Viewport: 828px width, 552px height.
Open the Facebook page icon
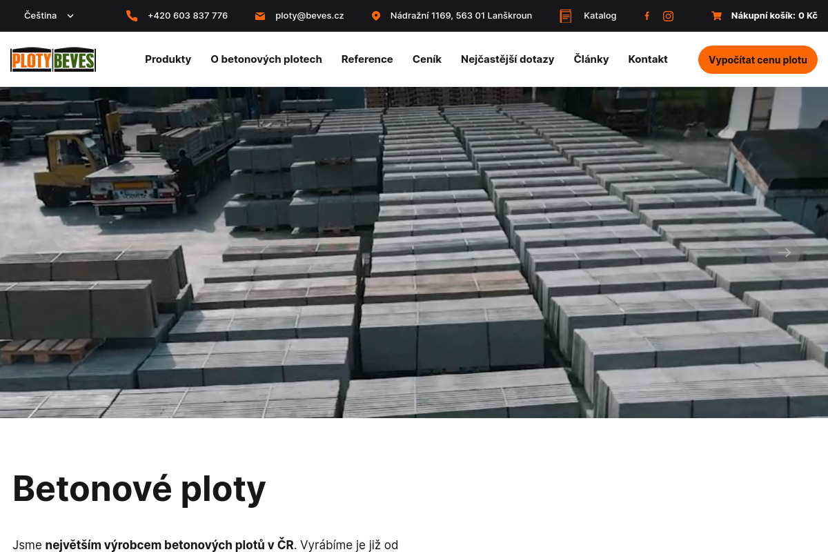(647, 16)
